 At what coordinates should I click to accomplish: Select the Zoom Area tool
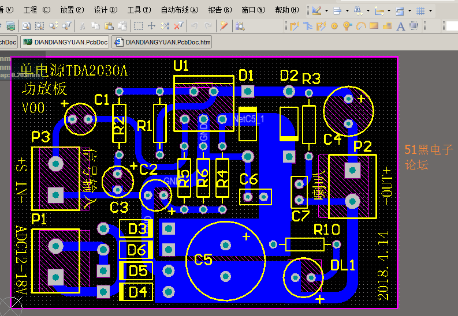coord(40,26)
